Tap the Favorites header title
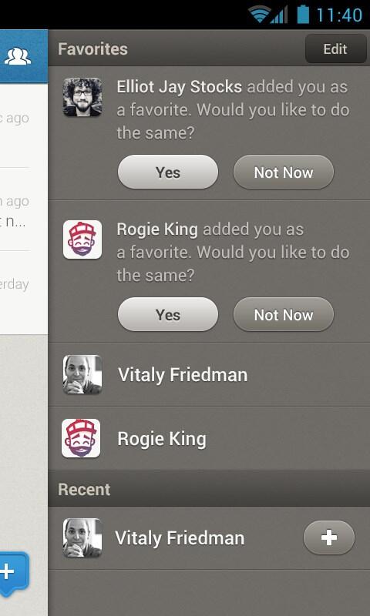Viewport: 370px width, 616px height. [92, 49]
